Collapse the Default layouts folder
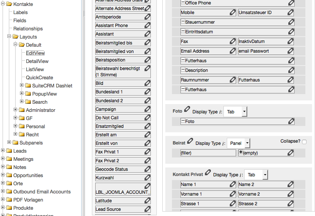This screenshot has width=315, height=216. (x=15, y=44)
